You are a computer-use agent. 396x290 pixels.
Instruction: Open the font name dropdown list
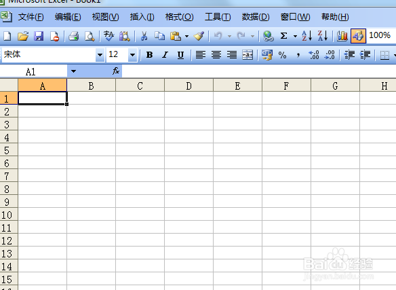pos(100,54)
